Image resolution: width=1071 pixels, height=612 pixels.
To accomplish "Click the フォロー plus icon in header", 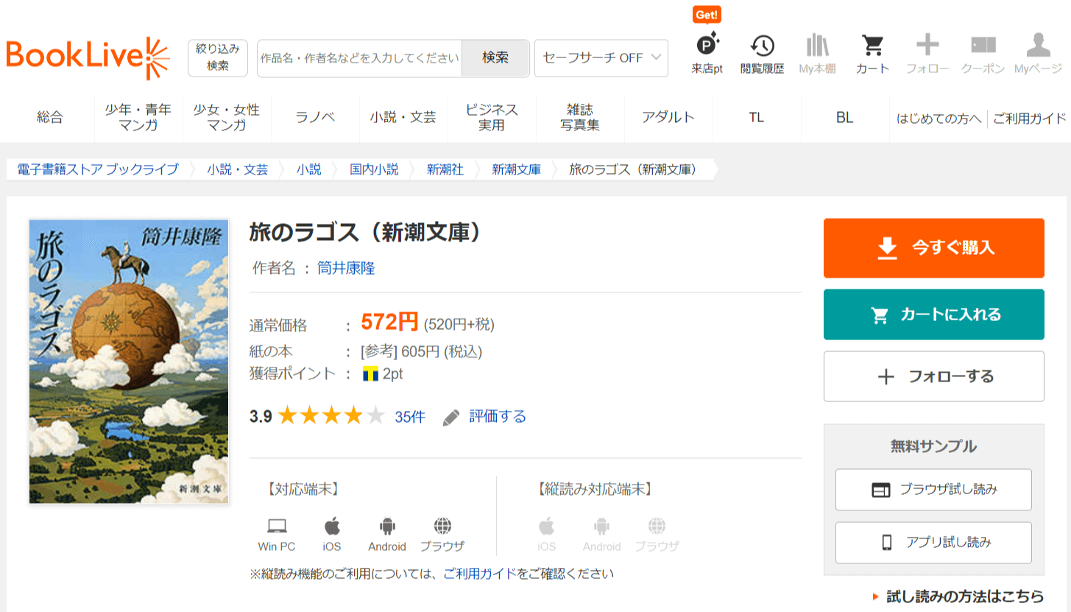I will coord(927,46).
